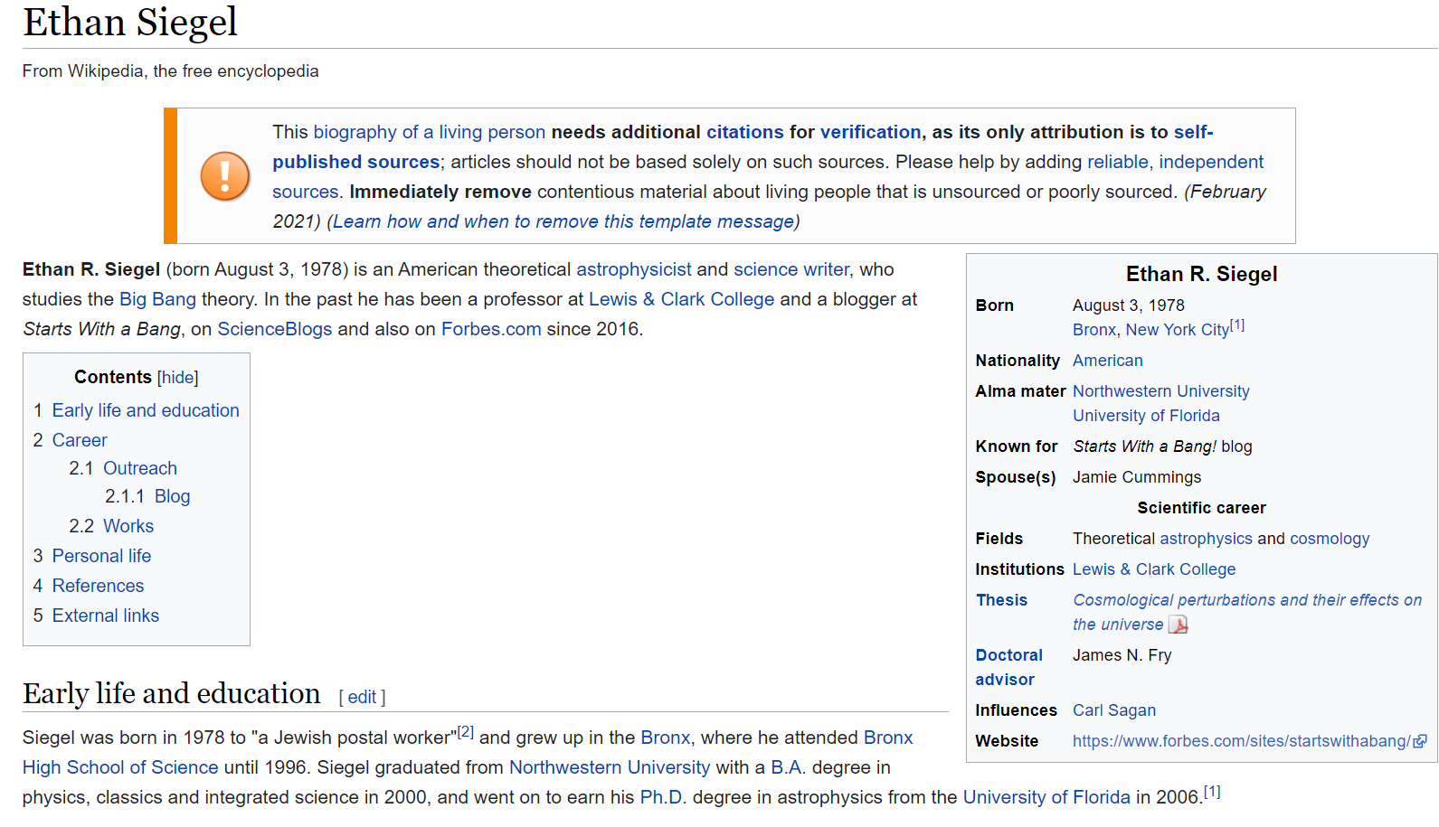Image resolution: width=1439 pixels, height=827 pixels.
Task: Follow the Forbes.com link in intro
Action: click(x=491, y=329)
